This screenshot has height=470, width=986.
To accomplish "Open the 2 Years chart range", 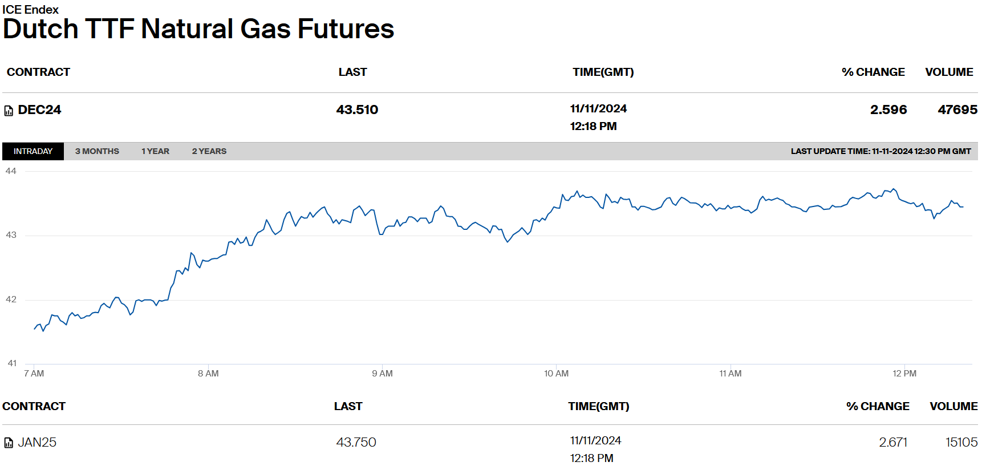I will (x=209, y=151).
